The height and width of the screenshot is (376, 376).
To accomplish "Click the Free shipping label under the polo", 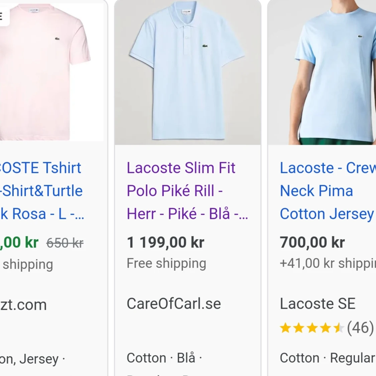I will click(x=166, y=263).
